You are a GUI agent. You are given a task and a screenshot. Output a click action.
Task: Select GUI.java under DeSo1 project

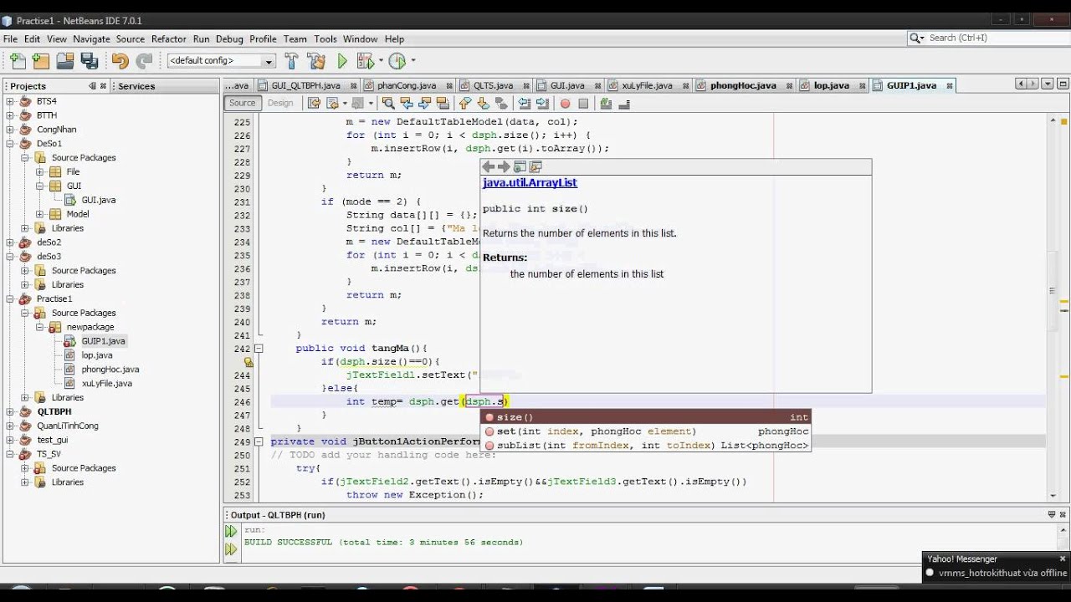98,200
